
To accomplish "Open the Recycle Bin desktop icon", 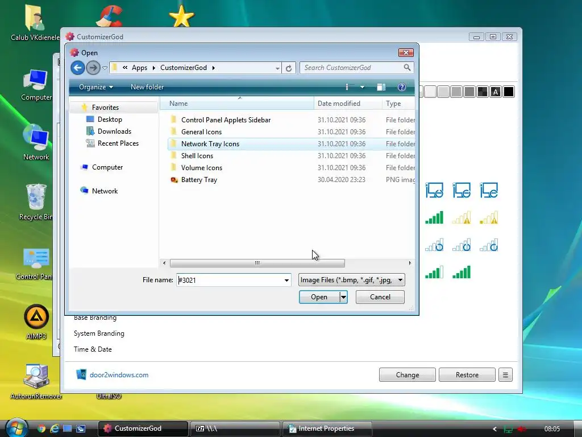I will tap(36, 202).
